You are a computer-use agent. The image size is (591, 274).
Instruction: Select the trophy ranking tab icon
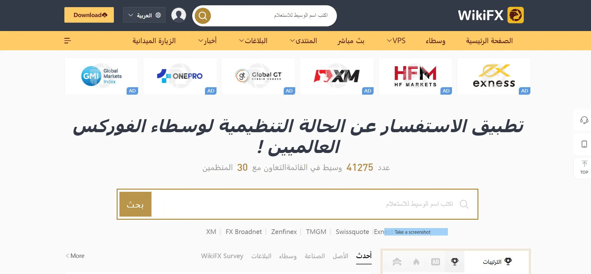(455, 262)
